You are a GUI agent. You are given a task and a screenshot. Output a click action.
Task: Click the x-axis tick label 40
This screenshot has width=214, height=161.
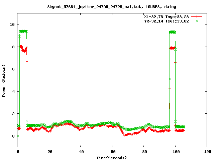[x=81, y=152]
